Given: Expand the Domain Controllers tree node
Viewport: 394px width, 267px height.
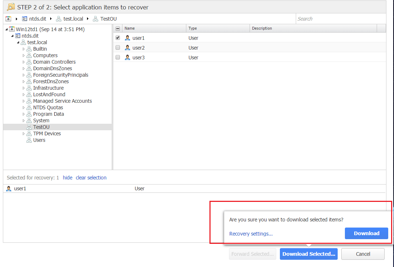Looking at the screenshot, I should (x=24, y=62).
